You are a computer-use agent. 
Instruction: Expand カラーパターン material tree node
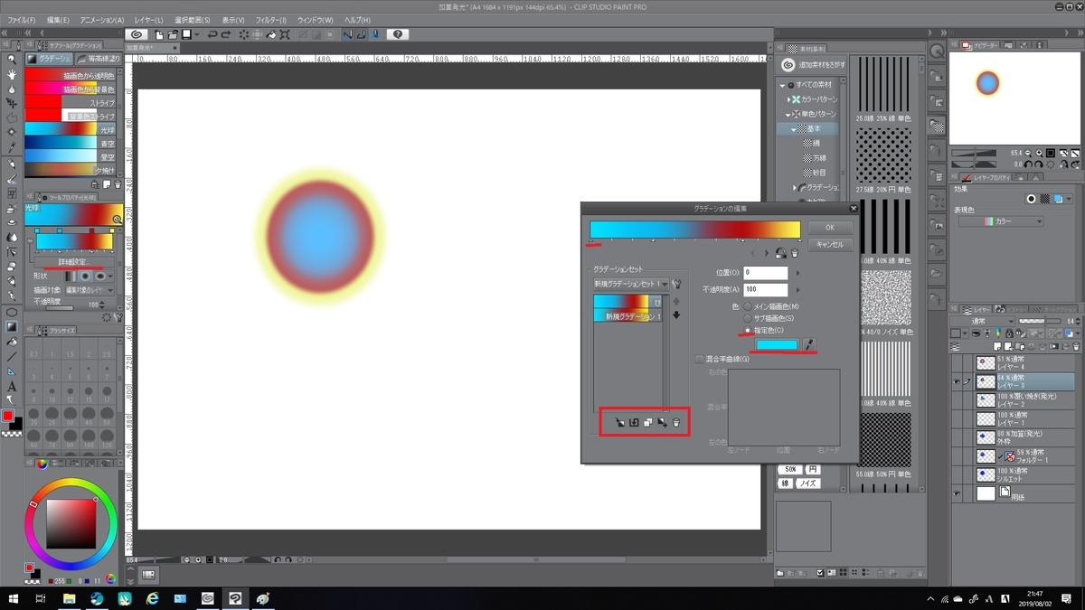pyautogui.click(x=790, y=99)
